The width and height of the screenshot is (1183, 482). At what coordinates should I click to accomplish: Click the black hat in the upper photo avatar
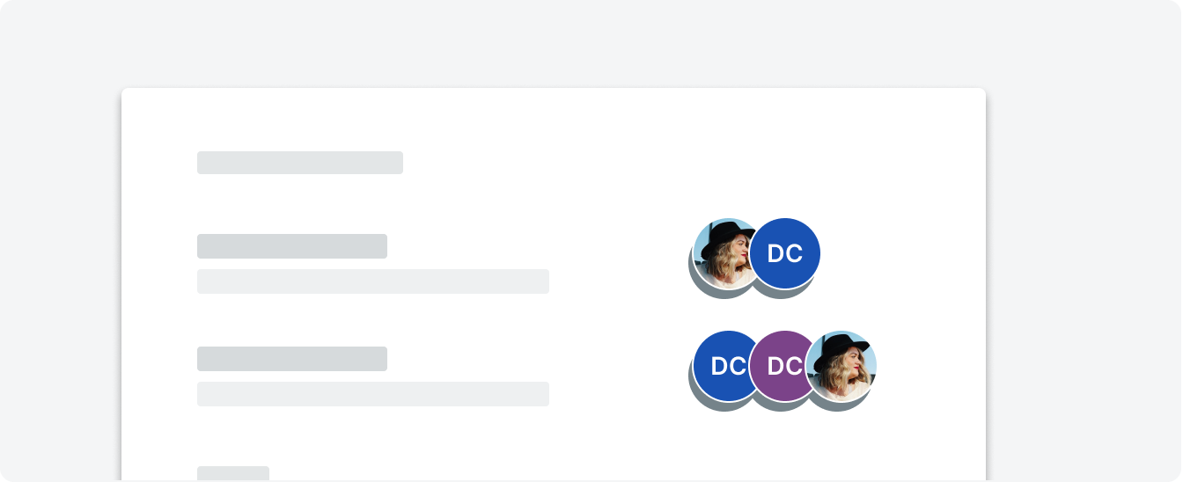(x=728, y=238)
